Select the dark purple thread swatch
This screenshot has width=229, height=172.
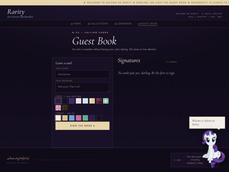pos(92,118)
